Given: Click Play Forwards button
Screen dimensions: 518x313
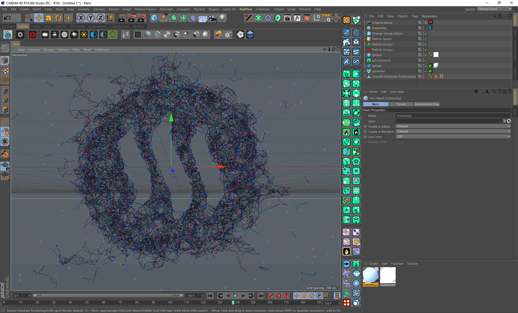Looking at the screenshot, I should tap(235, 296).
